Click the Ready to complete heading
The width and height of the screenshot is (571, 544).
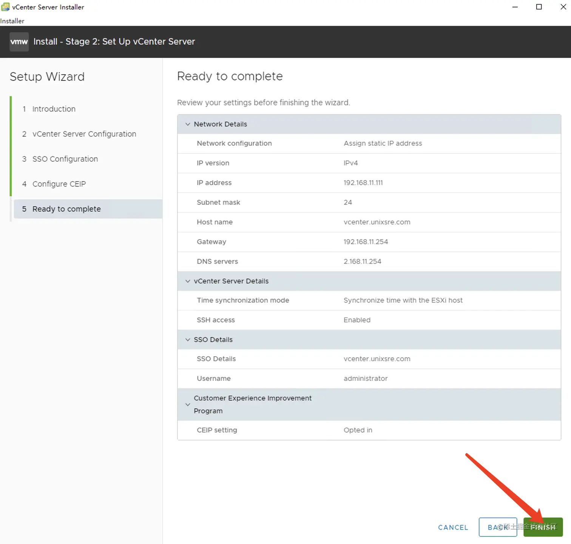(x=230, y=76)
